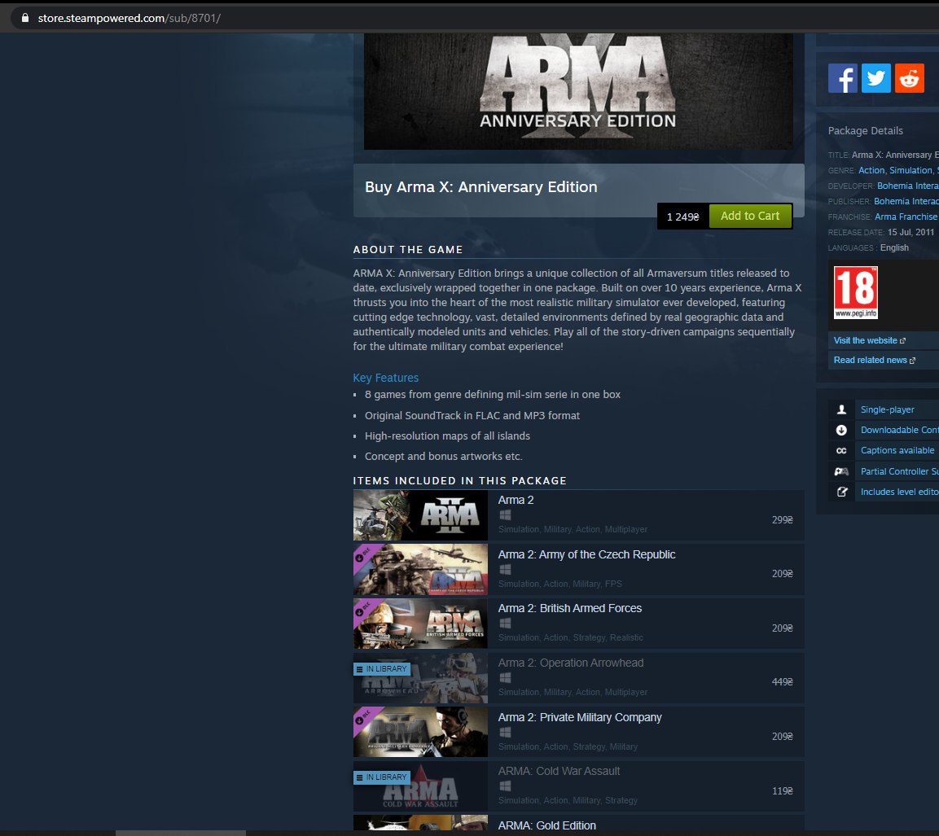Open ARMA: Cold War Assault thumbnail
Image resolution: width=939 pixels, height=836 pixels.
pos(420,786)
